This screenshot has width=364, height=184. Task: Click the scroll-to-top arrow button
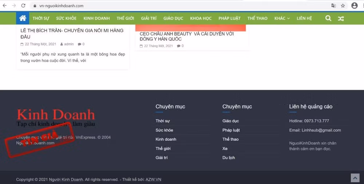coord(355,178)
